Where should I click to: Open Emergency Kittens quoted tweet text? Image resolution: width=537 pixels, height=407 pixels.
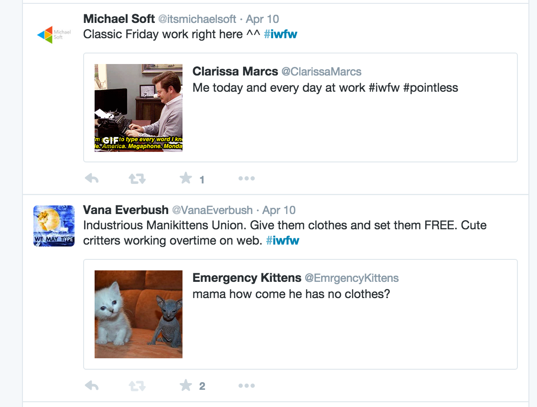[x=291, y=294]
